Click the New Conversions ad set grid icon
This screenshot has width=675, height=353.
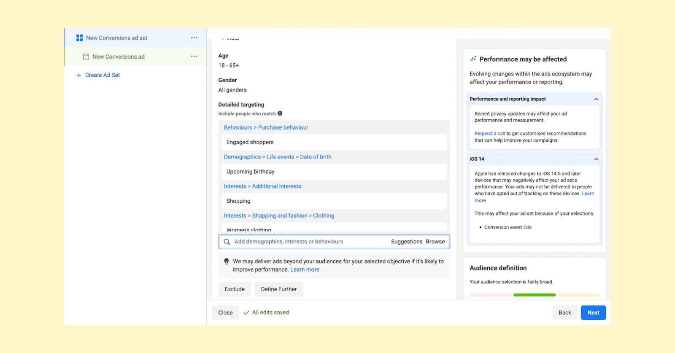click(x=79, y=38)
